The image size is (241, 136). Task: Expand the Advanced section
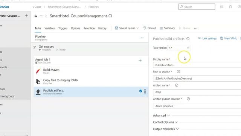click(161, 116)
